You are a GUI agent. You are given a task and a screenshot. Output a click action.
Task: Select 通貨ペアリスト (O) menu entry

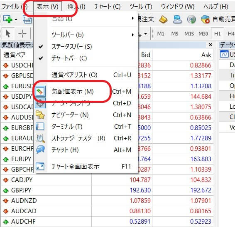(86, 75)
